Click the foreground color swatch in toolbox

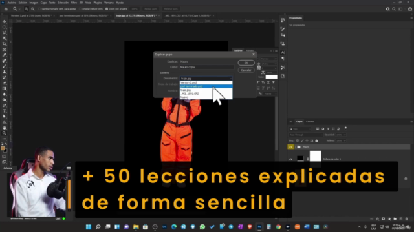pyautogui.click(x=3, y=148)
